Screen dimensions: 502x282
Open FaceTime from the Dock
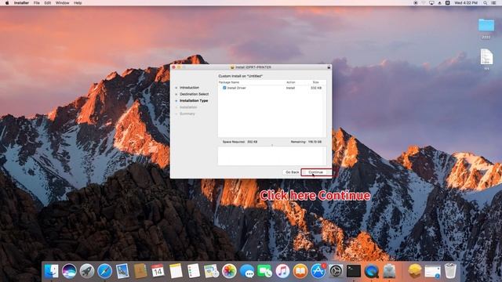(265, 271)
